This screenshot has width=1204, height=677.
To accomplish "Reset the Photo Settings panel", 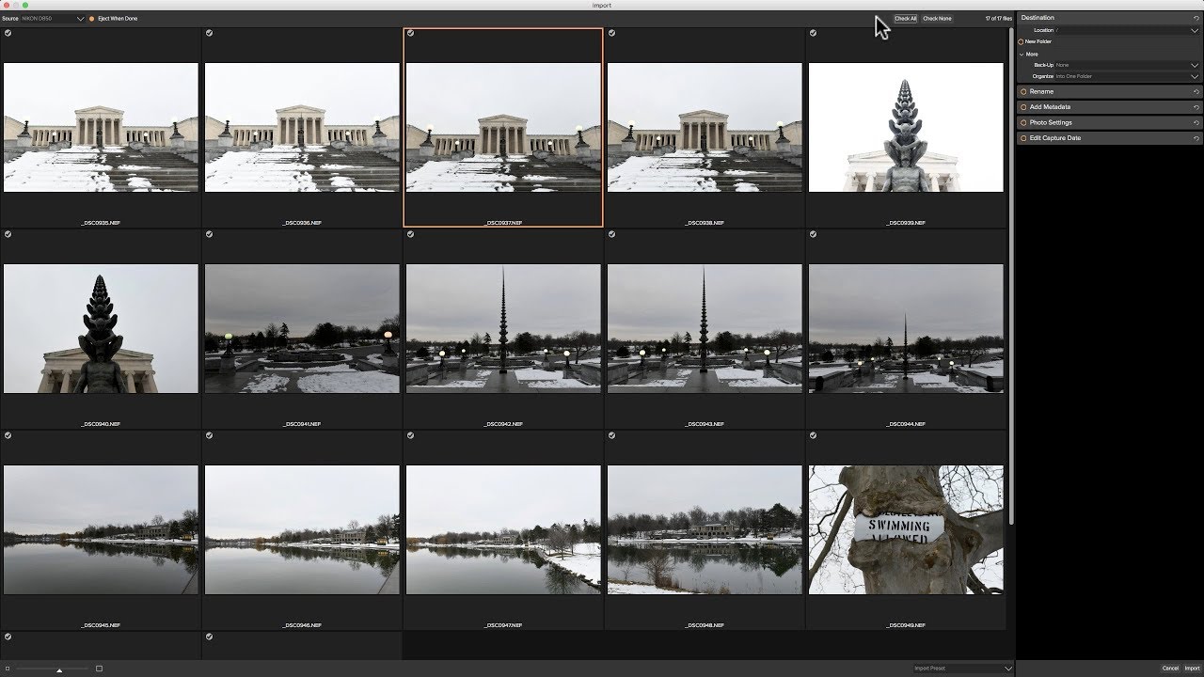I will [1196, 123].
